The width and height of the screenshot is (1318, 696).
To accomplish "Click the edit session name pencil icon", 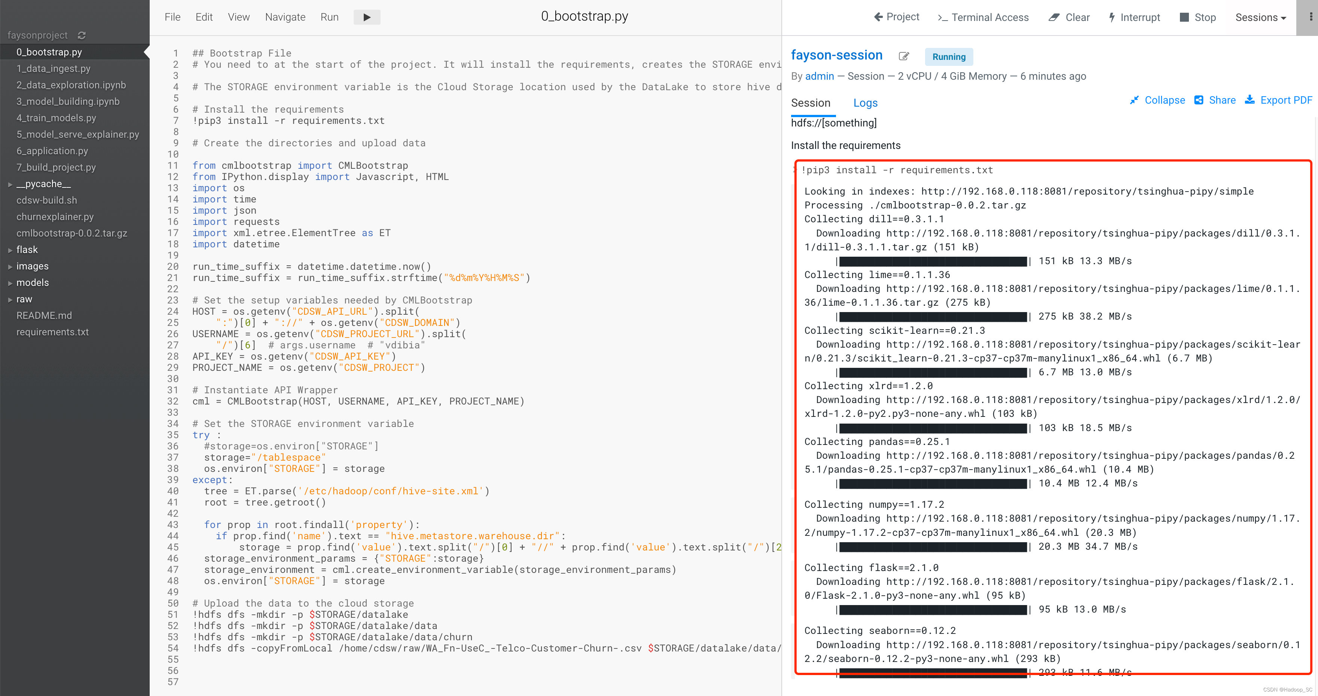I will pyautogui.click(x=904, y=56).
